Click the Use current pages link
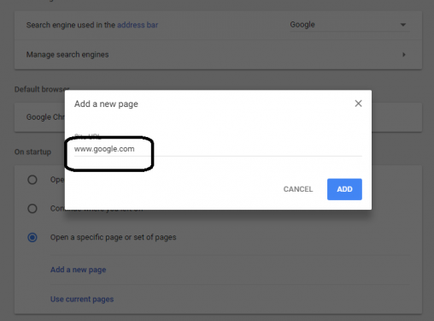434x321 pixels. tap(82, 299)
